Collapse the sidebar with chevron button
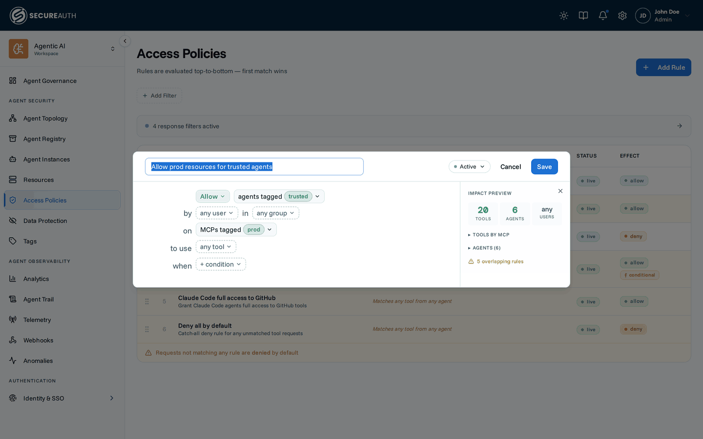The height and width of the screenshot is (439, 703). tap(125, 41)
